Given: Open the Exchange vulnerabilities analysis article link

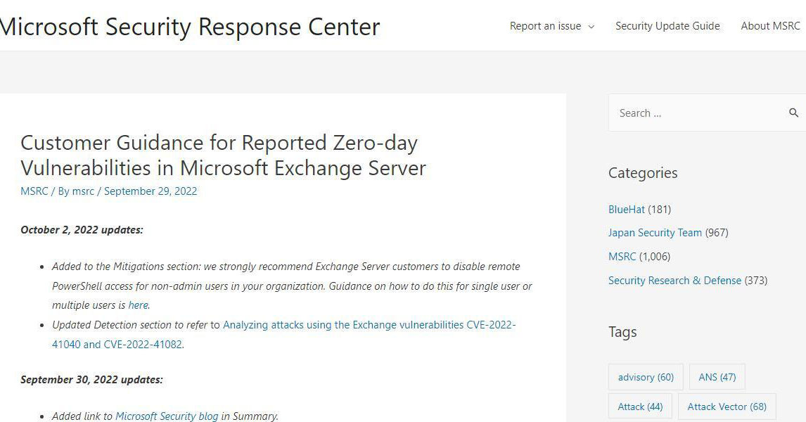Looking at the screenshot, I should (x=369, y=325).
